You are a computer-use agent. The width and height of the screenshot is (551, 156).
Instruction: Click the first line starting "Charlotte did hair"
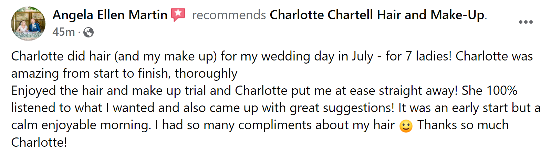pos(272,56)
